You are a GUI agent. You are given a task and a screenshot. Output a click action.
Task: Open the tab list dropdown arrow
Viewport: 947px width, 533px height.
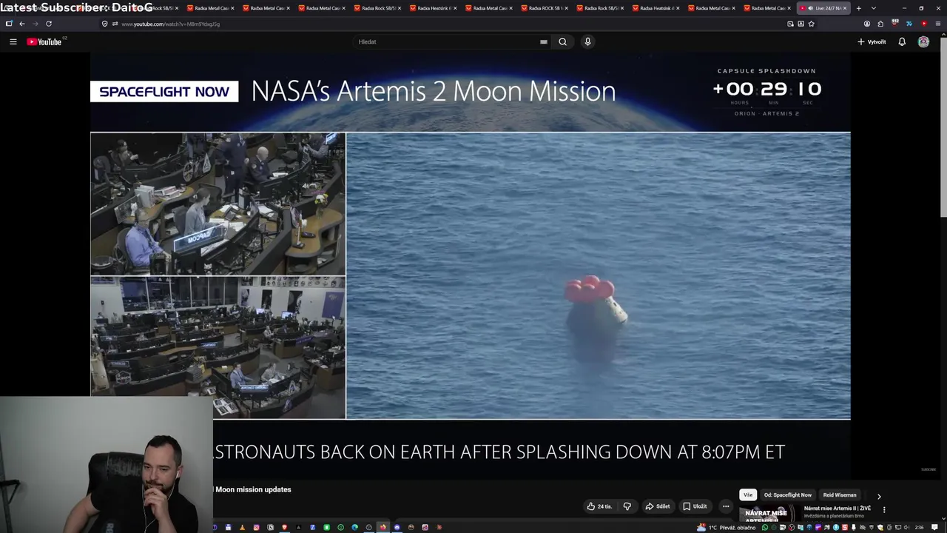pos(873,8)
